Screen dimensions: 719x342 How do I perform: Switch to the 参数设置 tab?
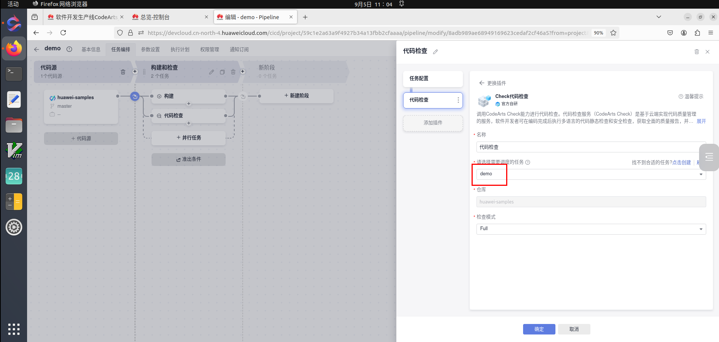click(150, 50)
